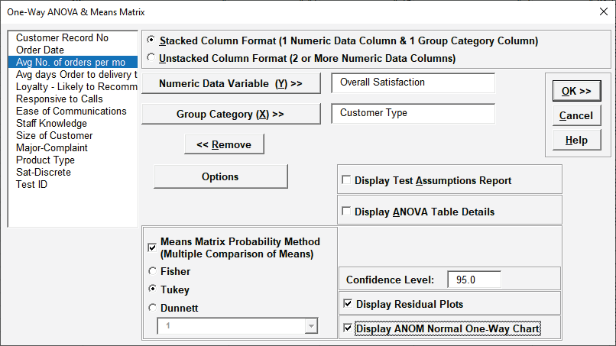Enable Display Test Assumptions Report checkbox
Image resolution: width=616 pixels, height=346 pixels.
347,181
